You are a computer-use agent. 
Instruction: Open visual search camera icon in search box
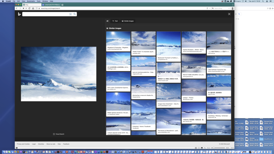[71, 14]
